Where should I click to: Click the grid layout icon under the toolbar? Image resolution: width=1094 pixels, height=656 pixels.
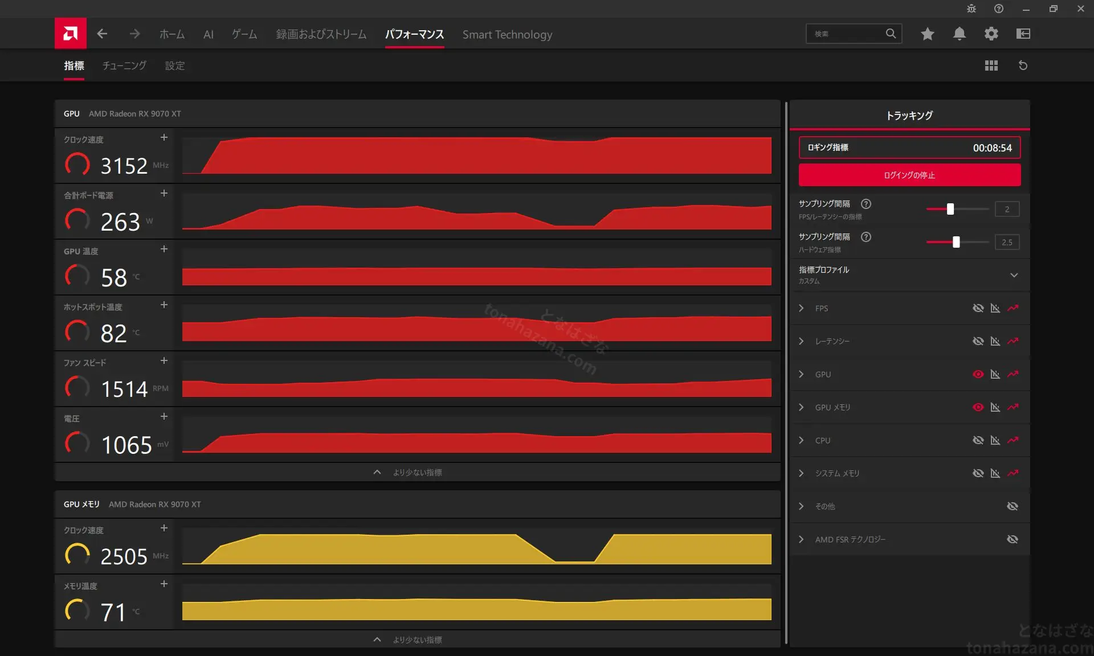tap(991, 65)
